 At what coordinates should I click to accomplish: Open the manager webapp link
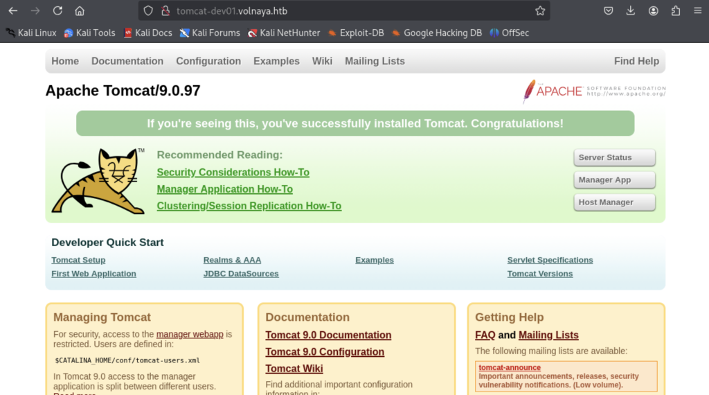(190, 335)
